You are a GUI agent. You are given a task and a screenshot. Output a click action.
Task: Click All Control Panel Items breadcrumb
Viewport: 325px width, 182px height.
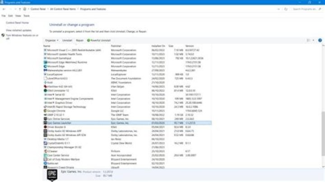point(63,9)
